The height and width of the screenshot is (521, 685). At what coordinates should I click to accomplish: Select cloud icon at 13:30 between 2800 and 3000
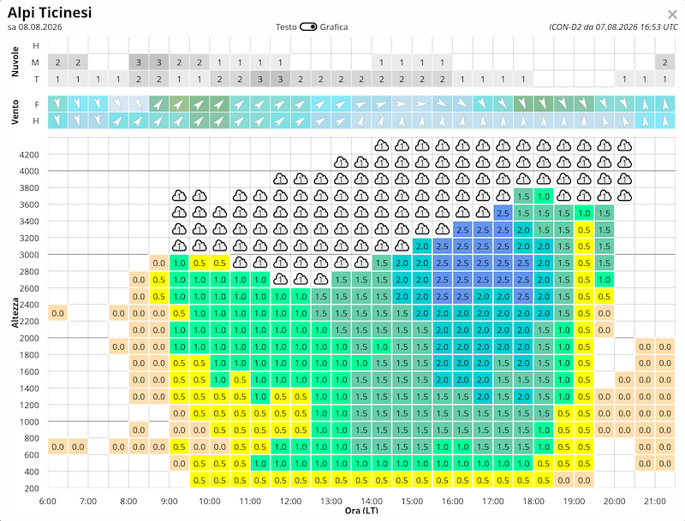361,263
